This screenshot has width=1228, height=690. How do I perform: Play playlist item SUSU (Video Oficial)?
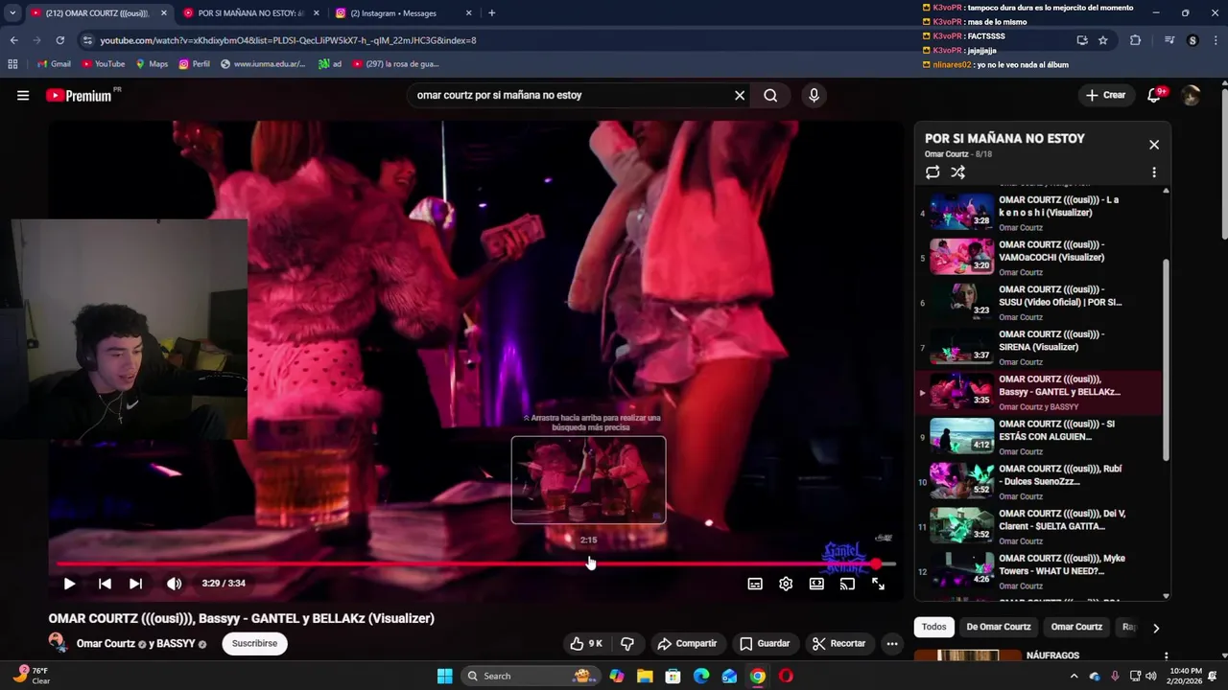(1039, 303)
